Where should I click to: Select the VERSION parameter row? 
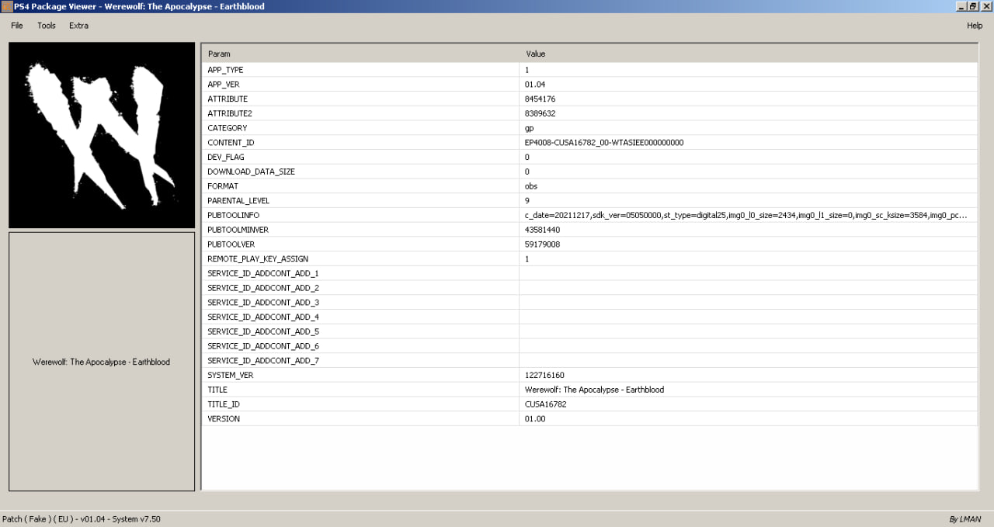pos(590,419)
